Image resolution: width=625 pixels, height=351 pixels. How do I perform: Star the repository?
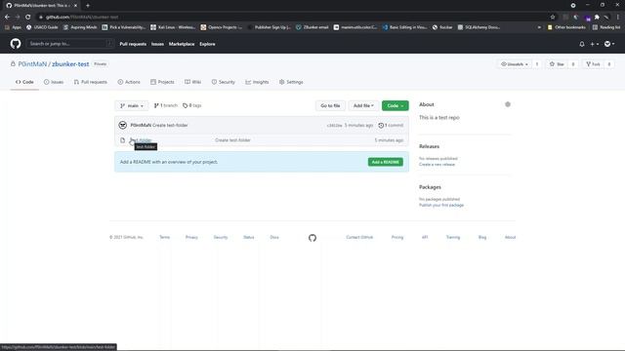point(557,64)
